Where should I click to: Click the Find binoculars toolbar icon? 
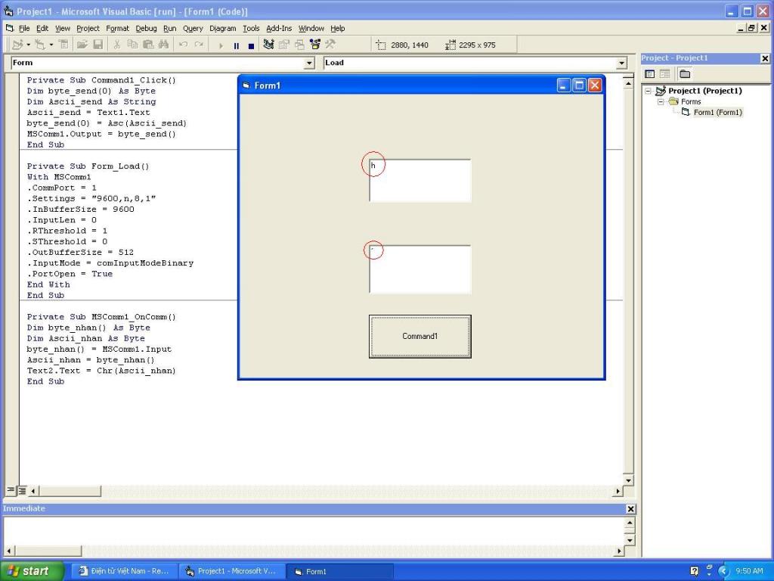pos(163,45)
